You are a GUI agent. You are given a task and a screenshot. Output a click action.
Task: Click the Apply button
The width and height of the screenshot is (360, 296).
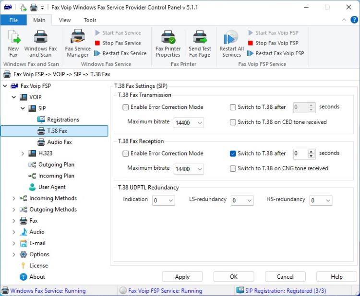click(182, 277)
